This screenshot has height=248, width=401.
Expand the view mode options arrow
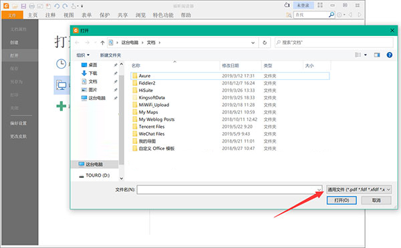(366, 55)
